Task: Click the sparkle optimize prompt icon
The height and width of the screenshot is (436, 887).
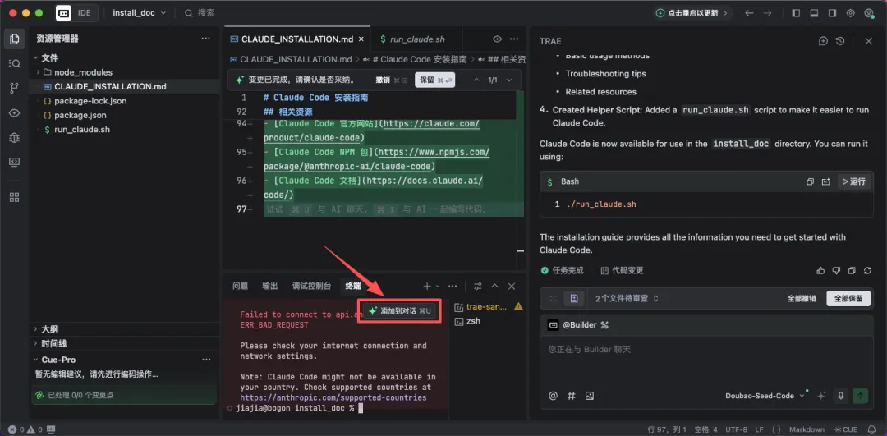Action: coord(822,396)
